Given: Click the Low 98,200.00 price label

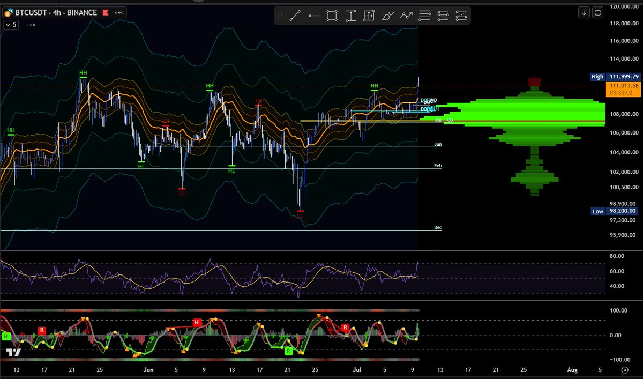Looking at the screenshot, I should pyautogui.click(x=615, y=211).
